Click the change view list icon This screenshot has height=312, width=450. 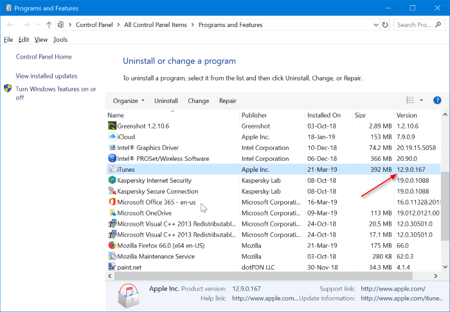[410, 100]
